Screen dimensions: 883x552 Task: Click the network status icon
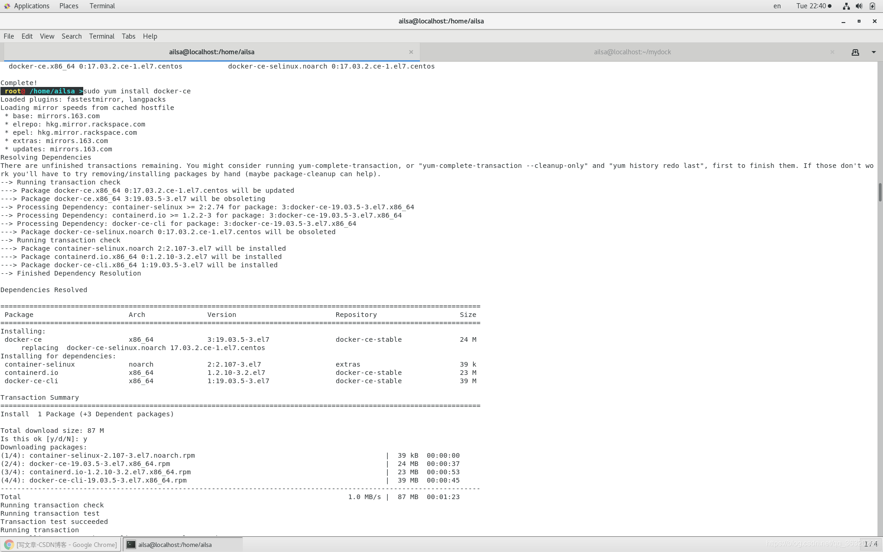[846, 6]
